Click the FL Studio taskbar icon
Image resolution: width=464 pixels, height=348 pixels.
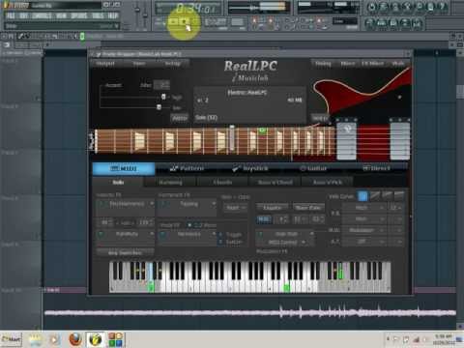point(96,339)
